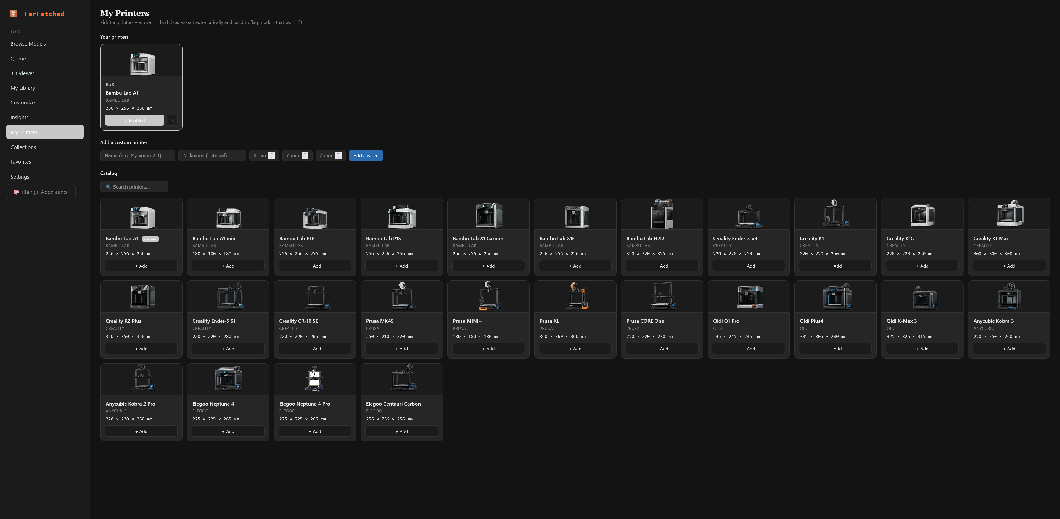Add the Creality Ender-5 S1 printer
Viewport: 1060px width, 519px height.
click(228, 349)
